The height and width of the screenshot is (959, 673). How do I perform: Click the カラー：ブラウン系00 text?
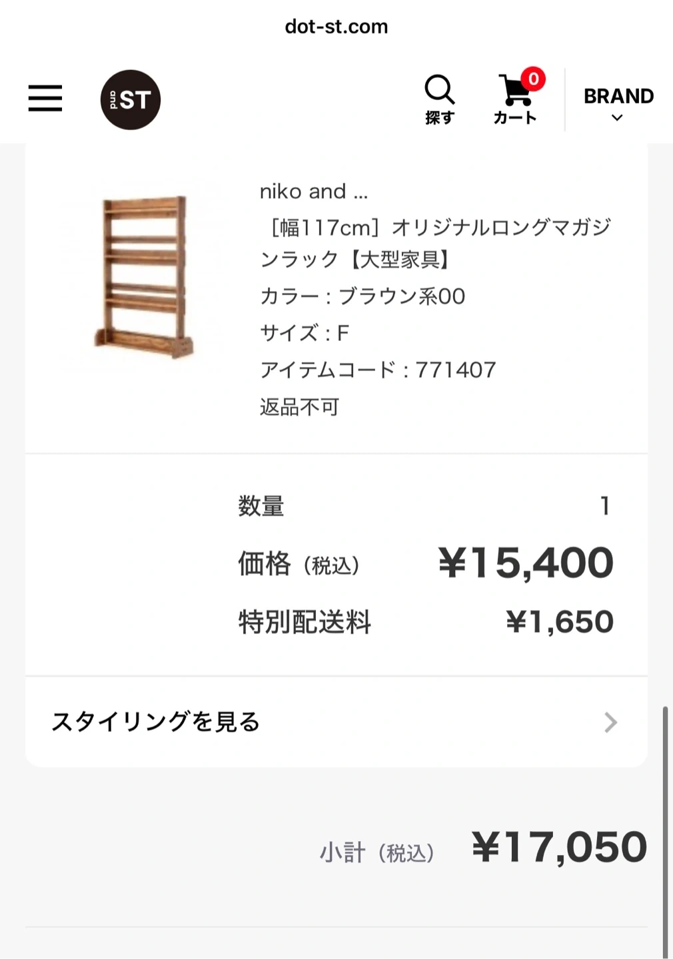[x=362, y=296]
